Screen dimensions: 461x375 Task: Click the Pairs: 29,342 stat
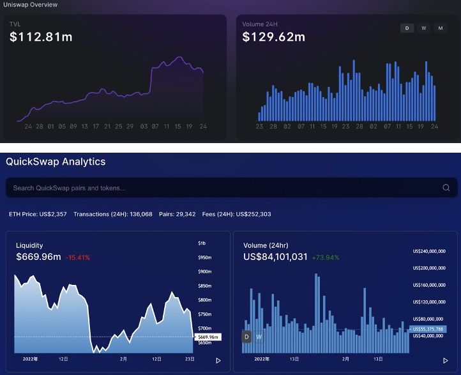point(178,214)
